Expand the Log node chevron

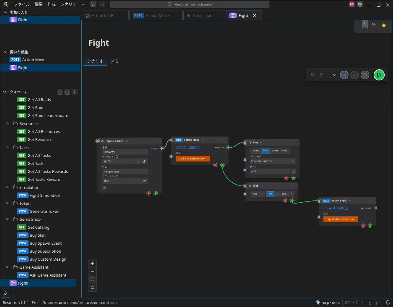(261, 142)
